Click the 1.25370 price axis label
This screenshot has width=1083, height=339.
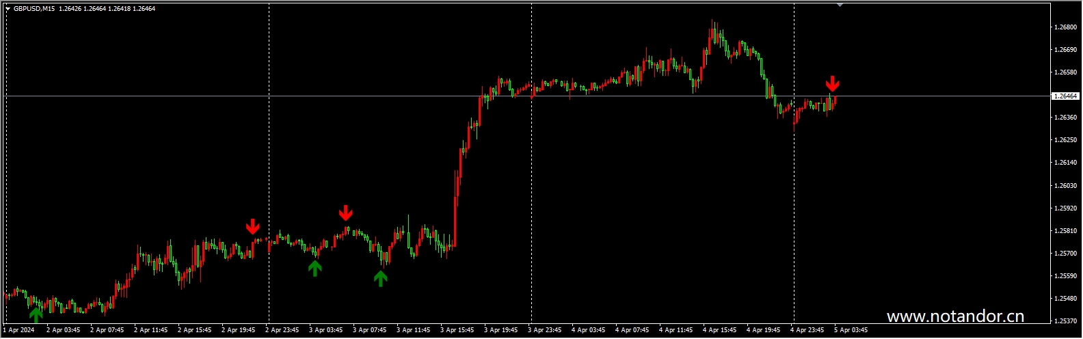click(x=1066, y=321)
